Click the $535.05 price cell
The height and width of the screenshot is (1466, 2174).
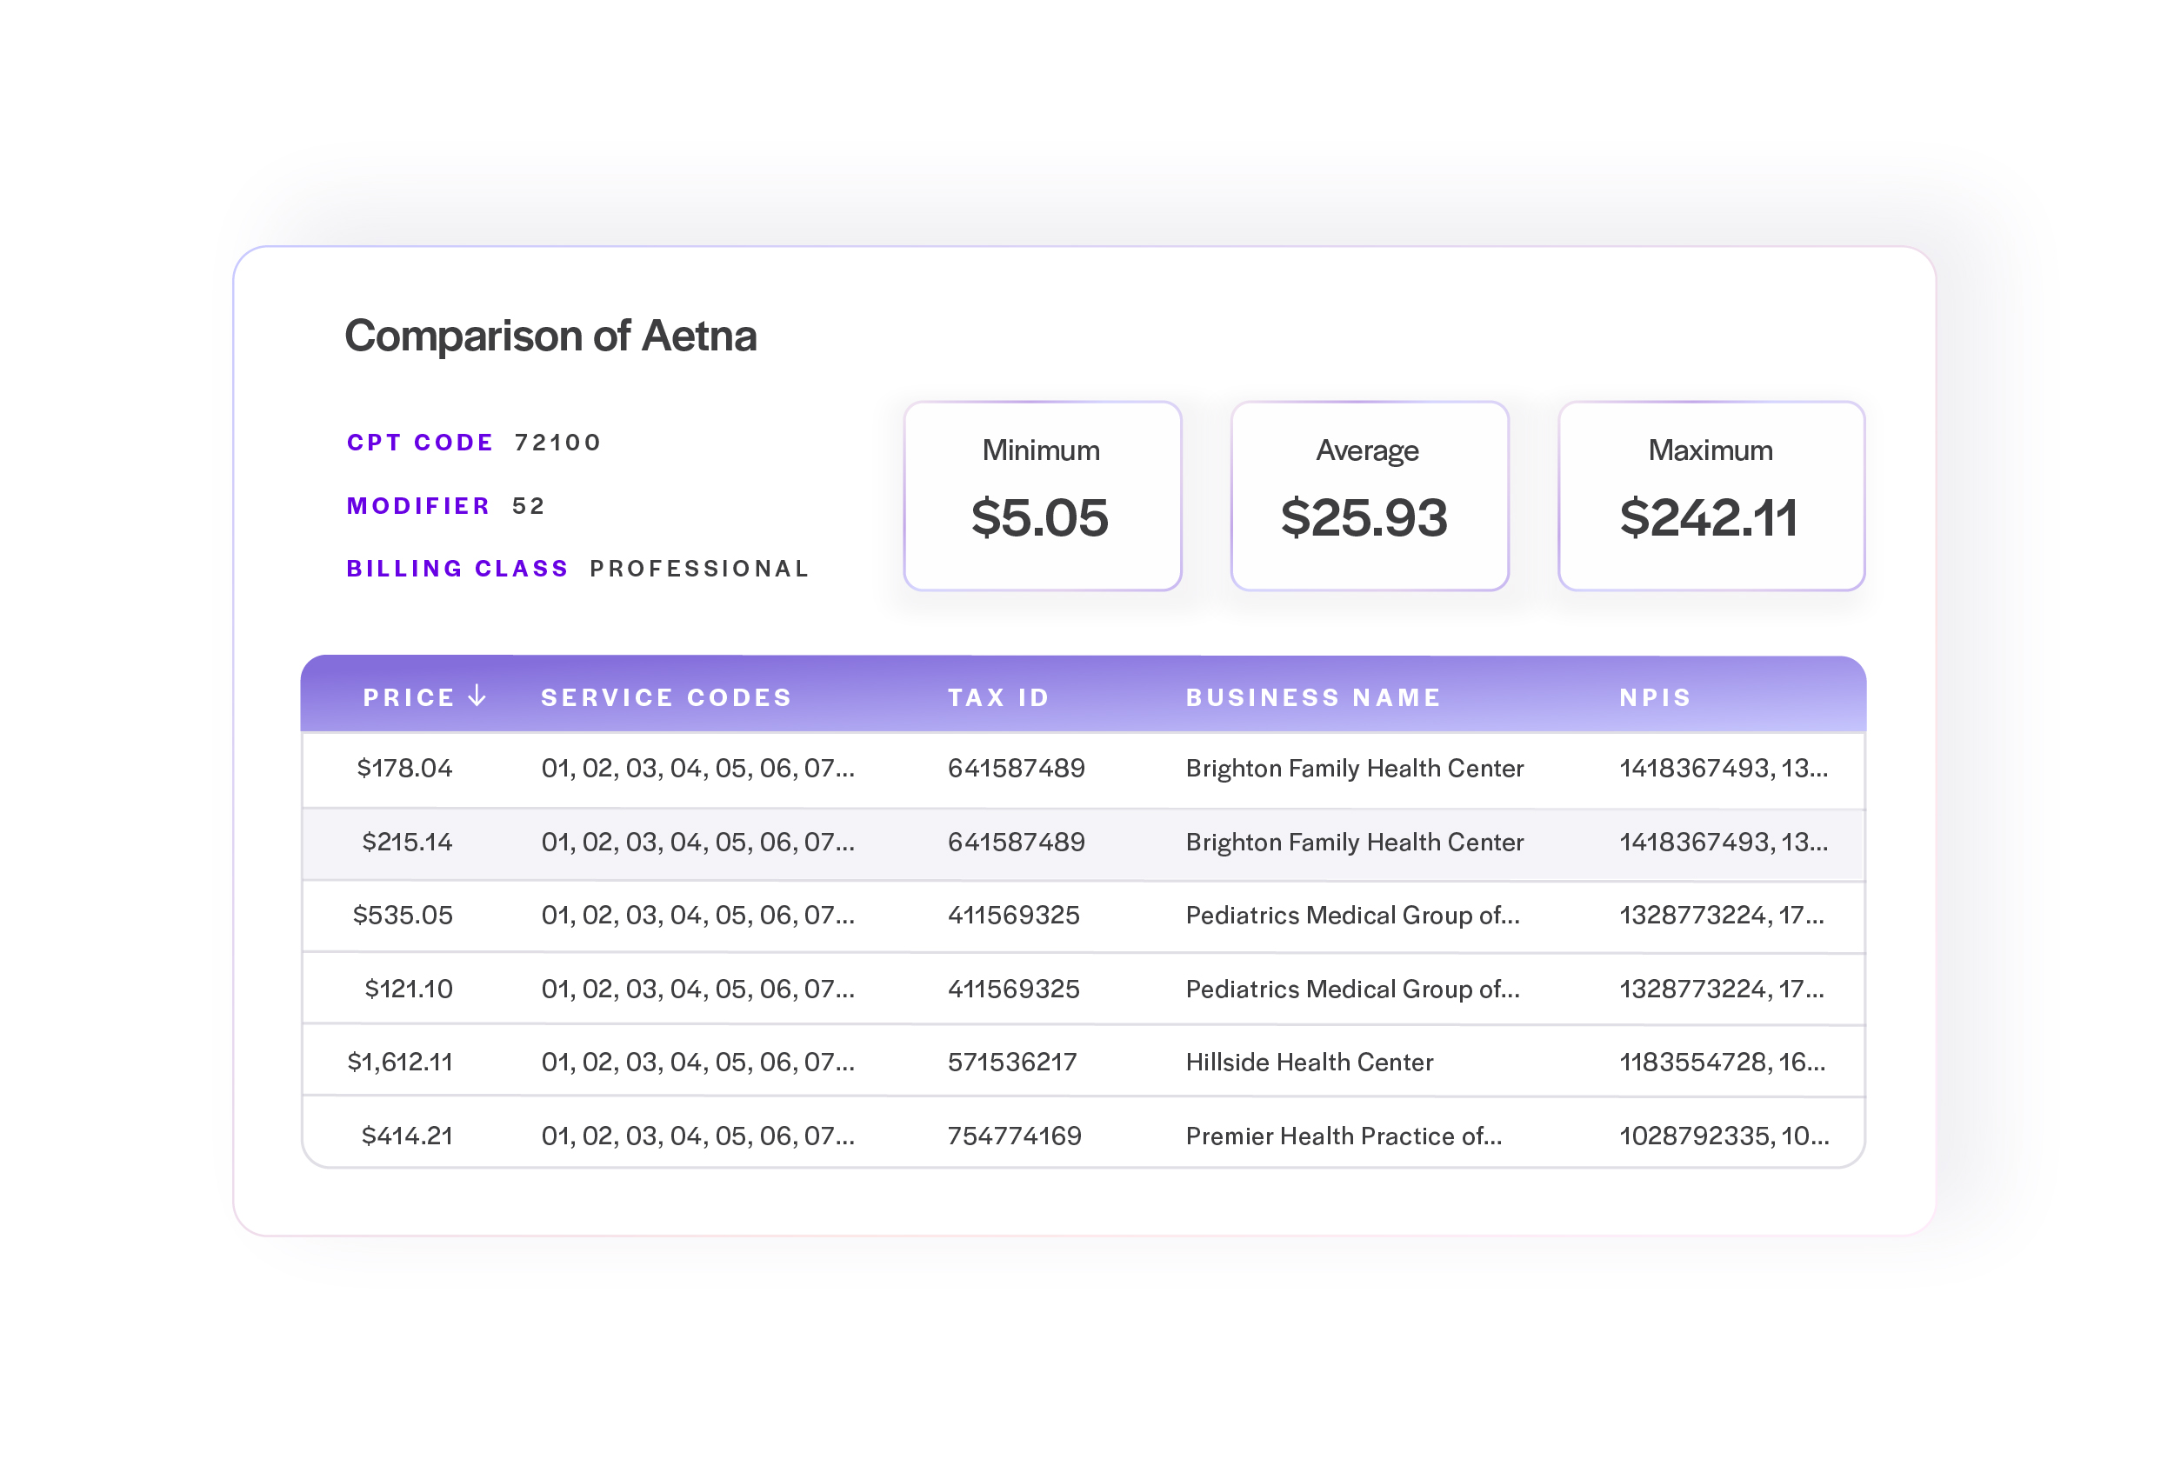click(402, 916)
